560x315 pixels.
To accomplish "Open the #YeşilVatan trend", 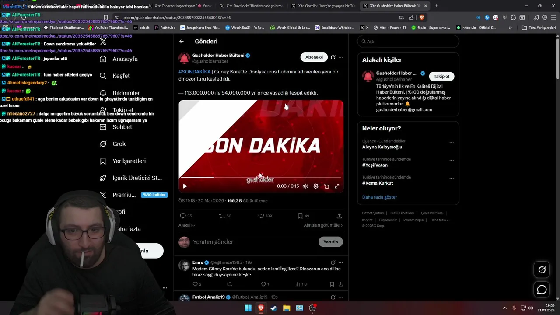I will [375, 165].
